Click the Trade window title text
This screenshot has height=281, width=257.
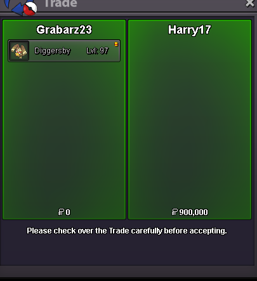tap(60, 3)
